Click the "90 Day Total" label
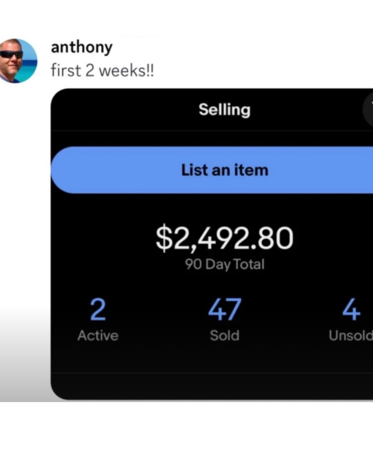 (224, 264)
